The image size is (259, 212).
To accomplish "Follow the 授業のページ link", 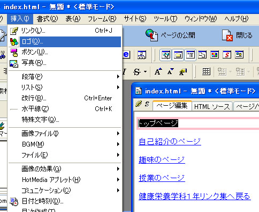I will tap(162, 178).
